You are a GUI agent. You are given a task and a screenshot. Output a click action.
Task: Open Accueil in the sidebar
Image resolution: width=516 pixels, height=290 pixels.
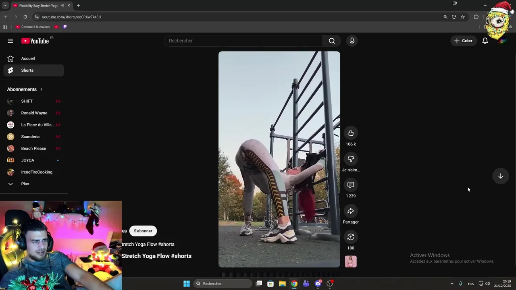pyautogui.click(x=34, y=58)
